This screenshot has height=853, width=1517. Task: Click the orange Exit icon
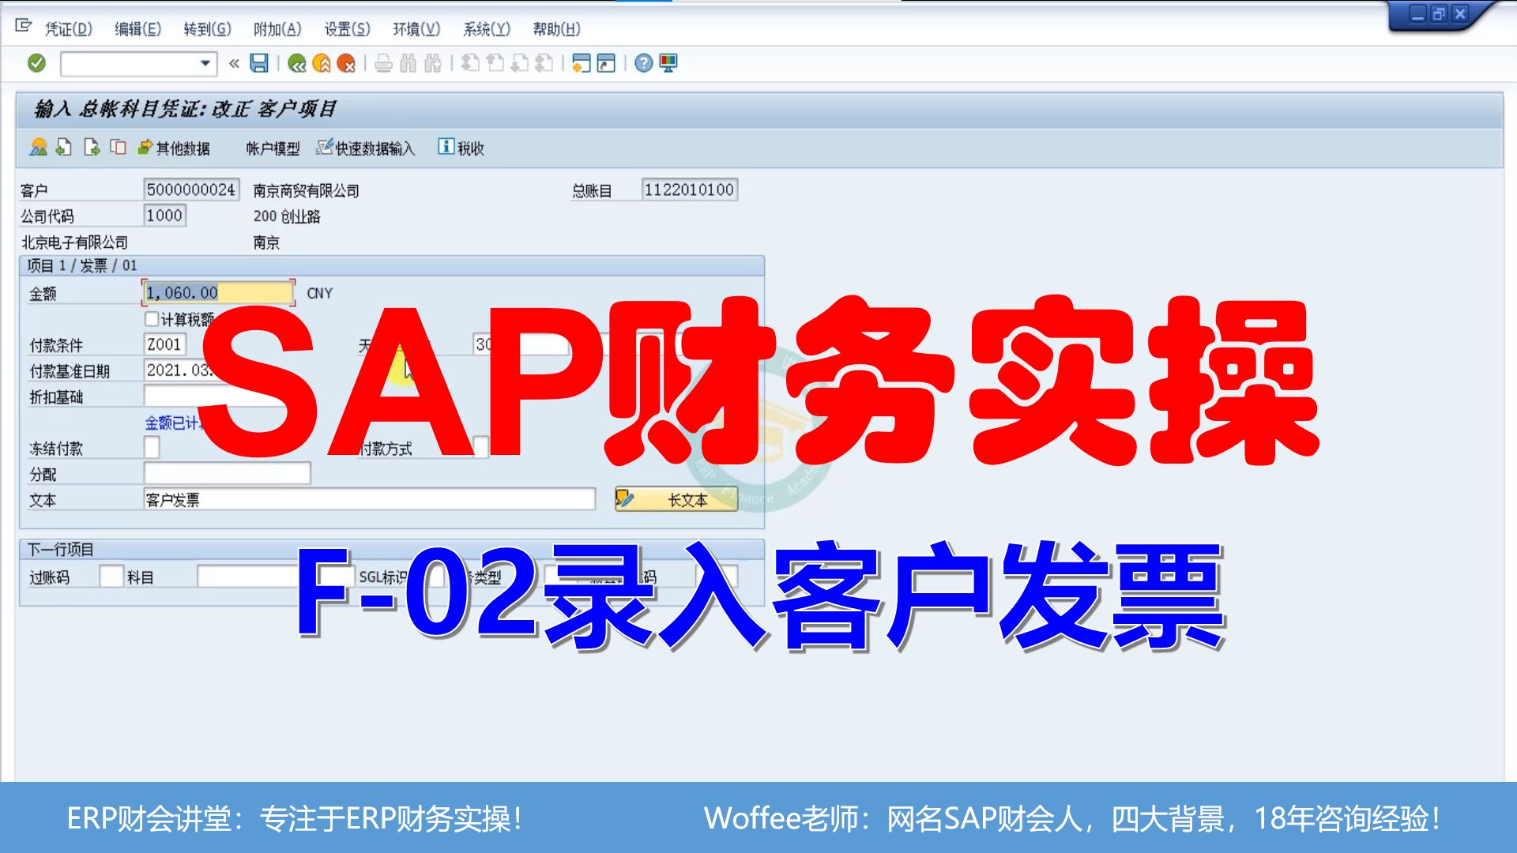(322, 63)
